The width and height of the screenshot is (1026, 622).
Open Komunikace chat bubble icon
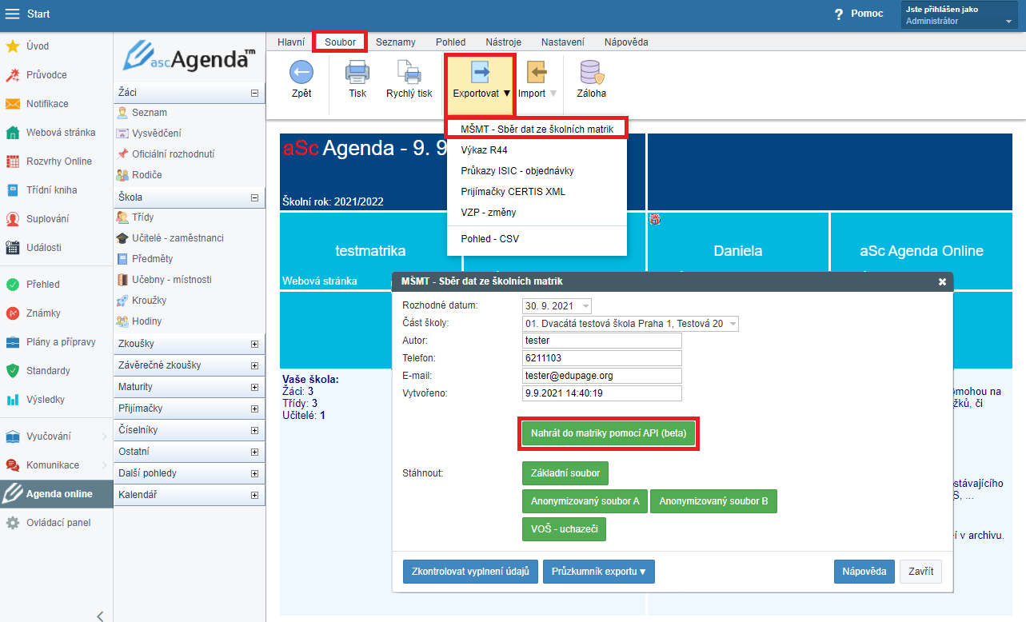point(13,465)
